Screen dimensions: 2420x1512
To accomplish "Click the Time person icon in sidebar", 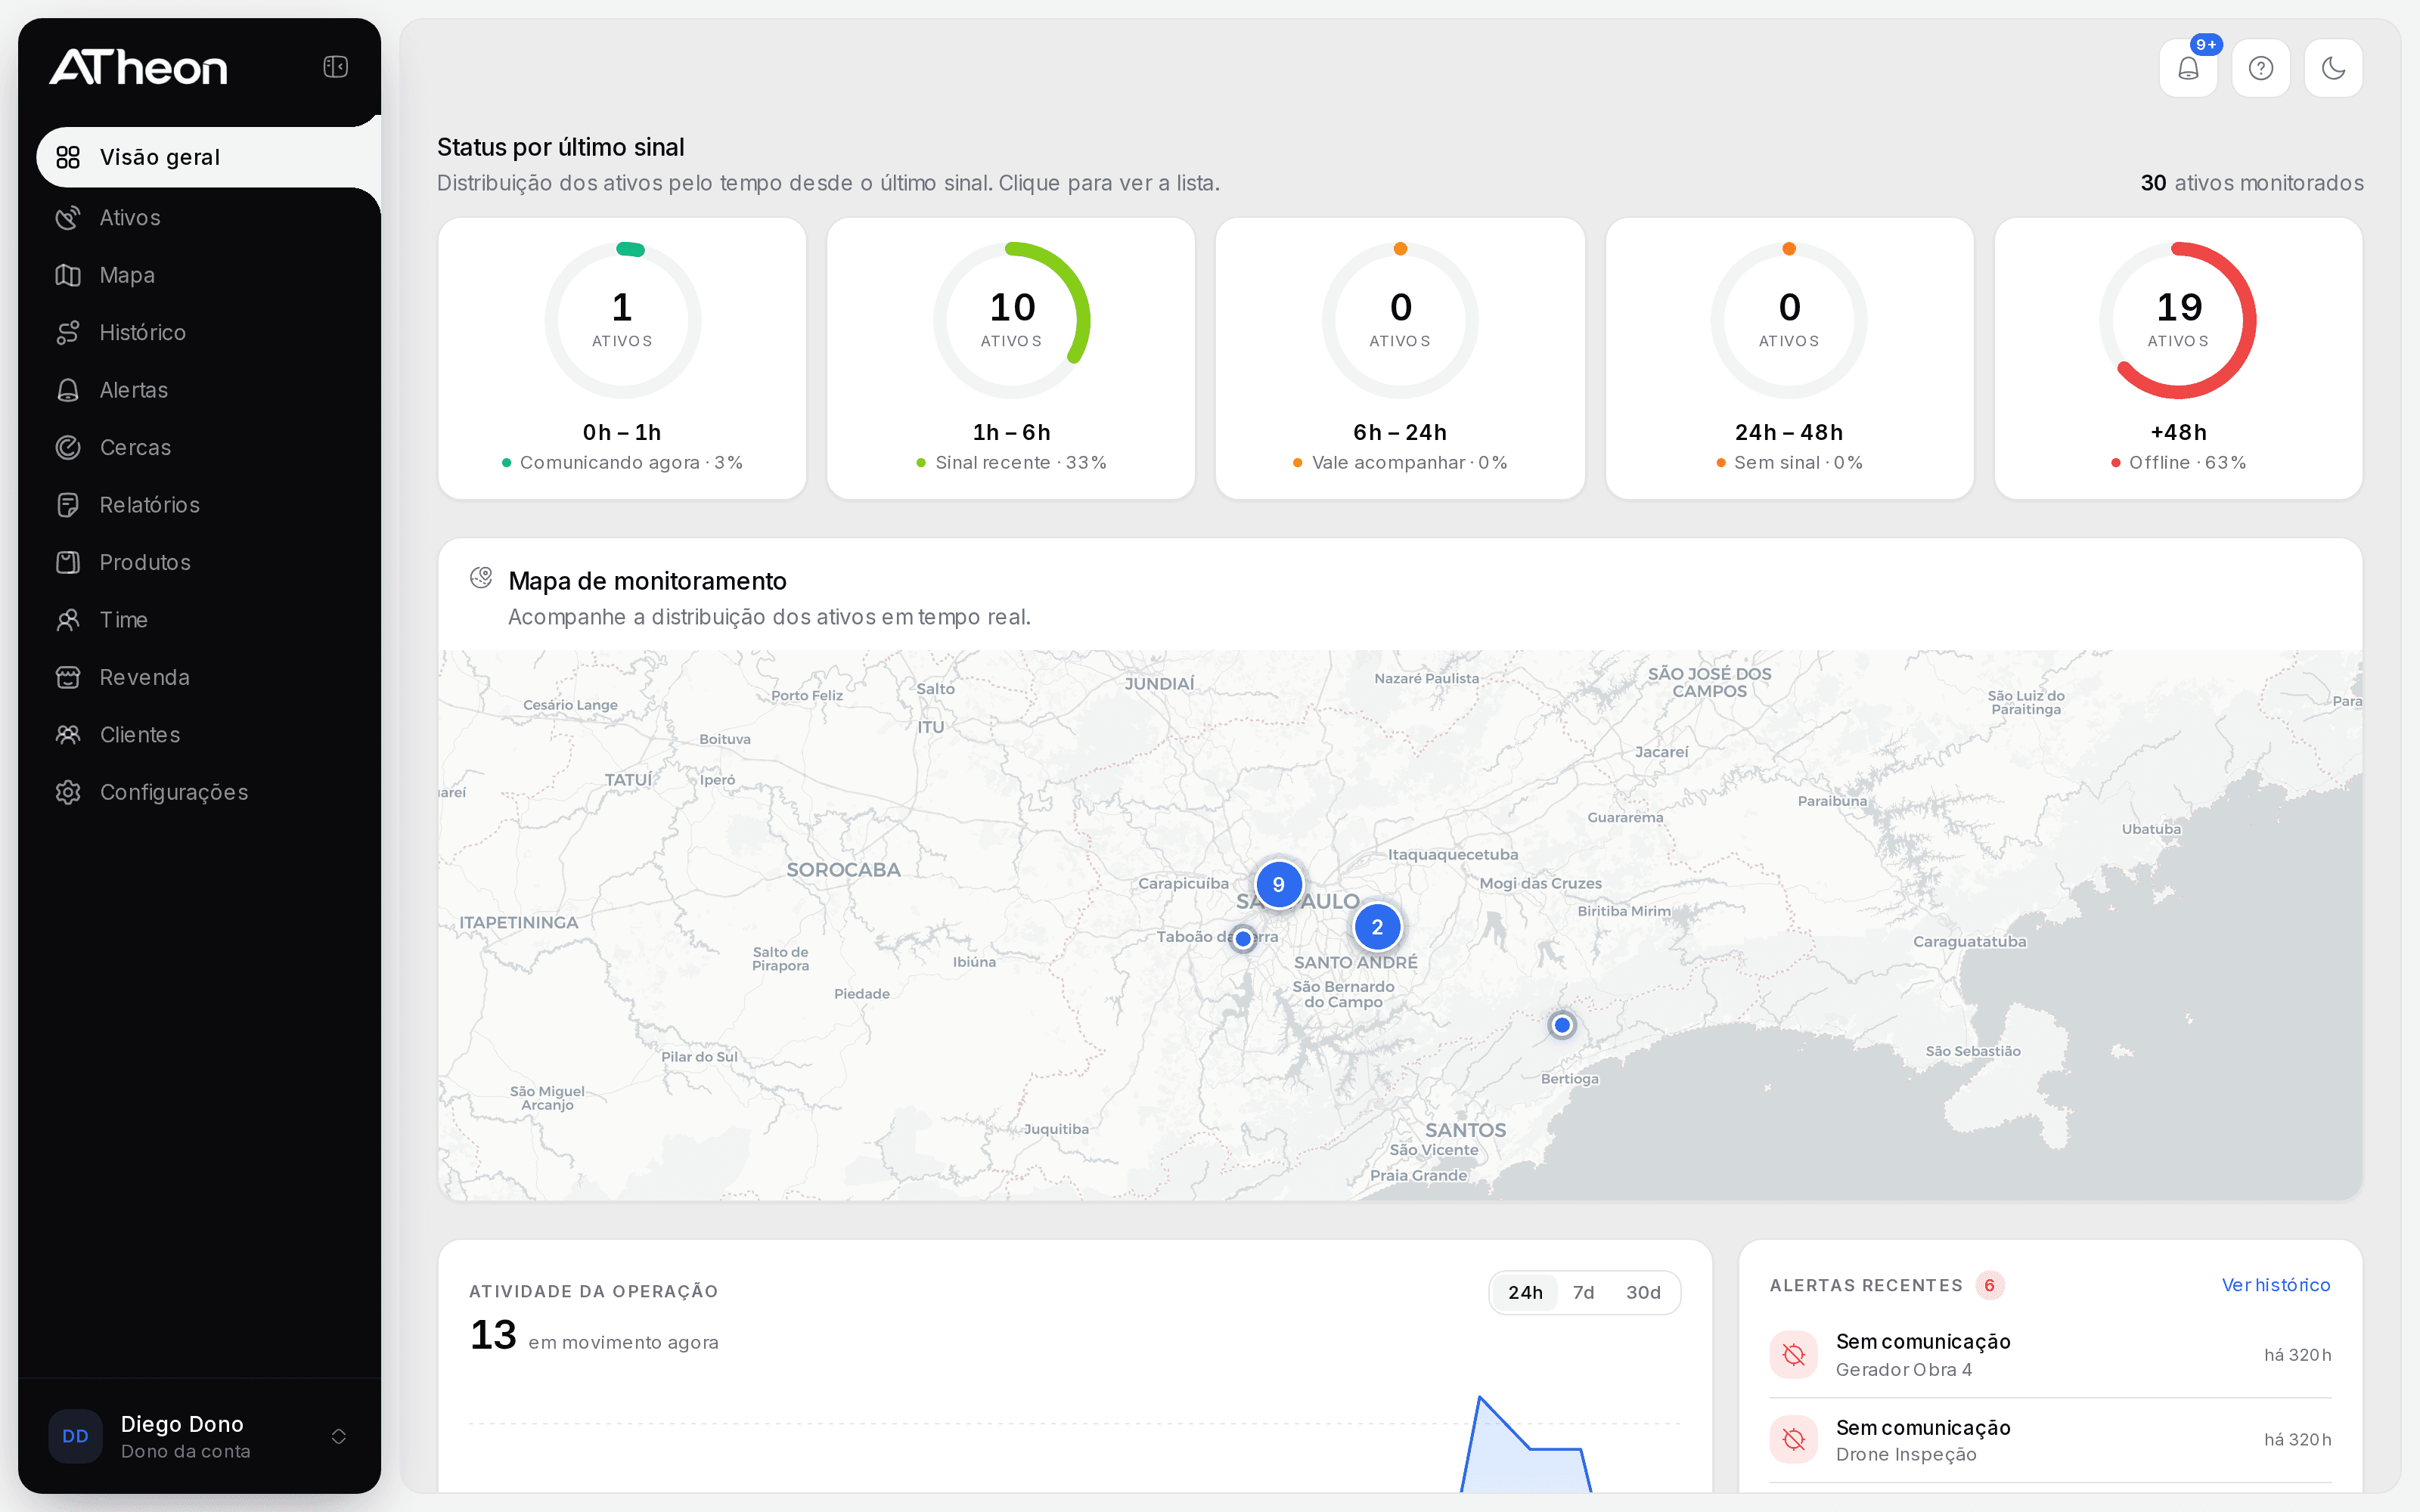I will [68, 620].
